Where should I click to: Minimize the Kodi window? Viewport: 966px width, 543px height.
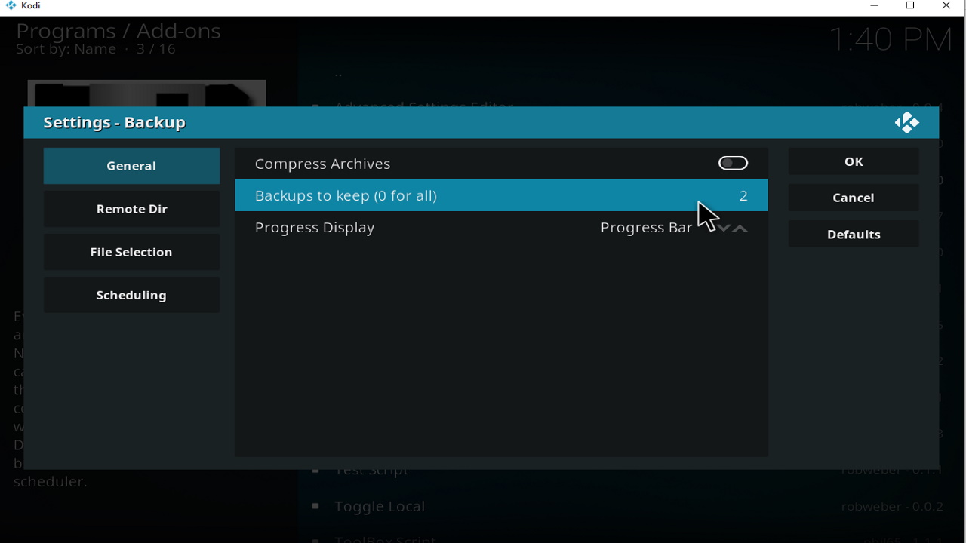coord(875,6)
